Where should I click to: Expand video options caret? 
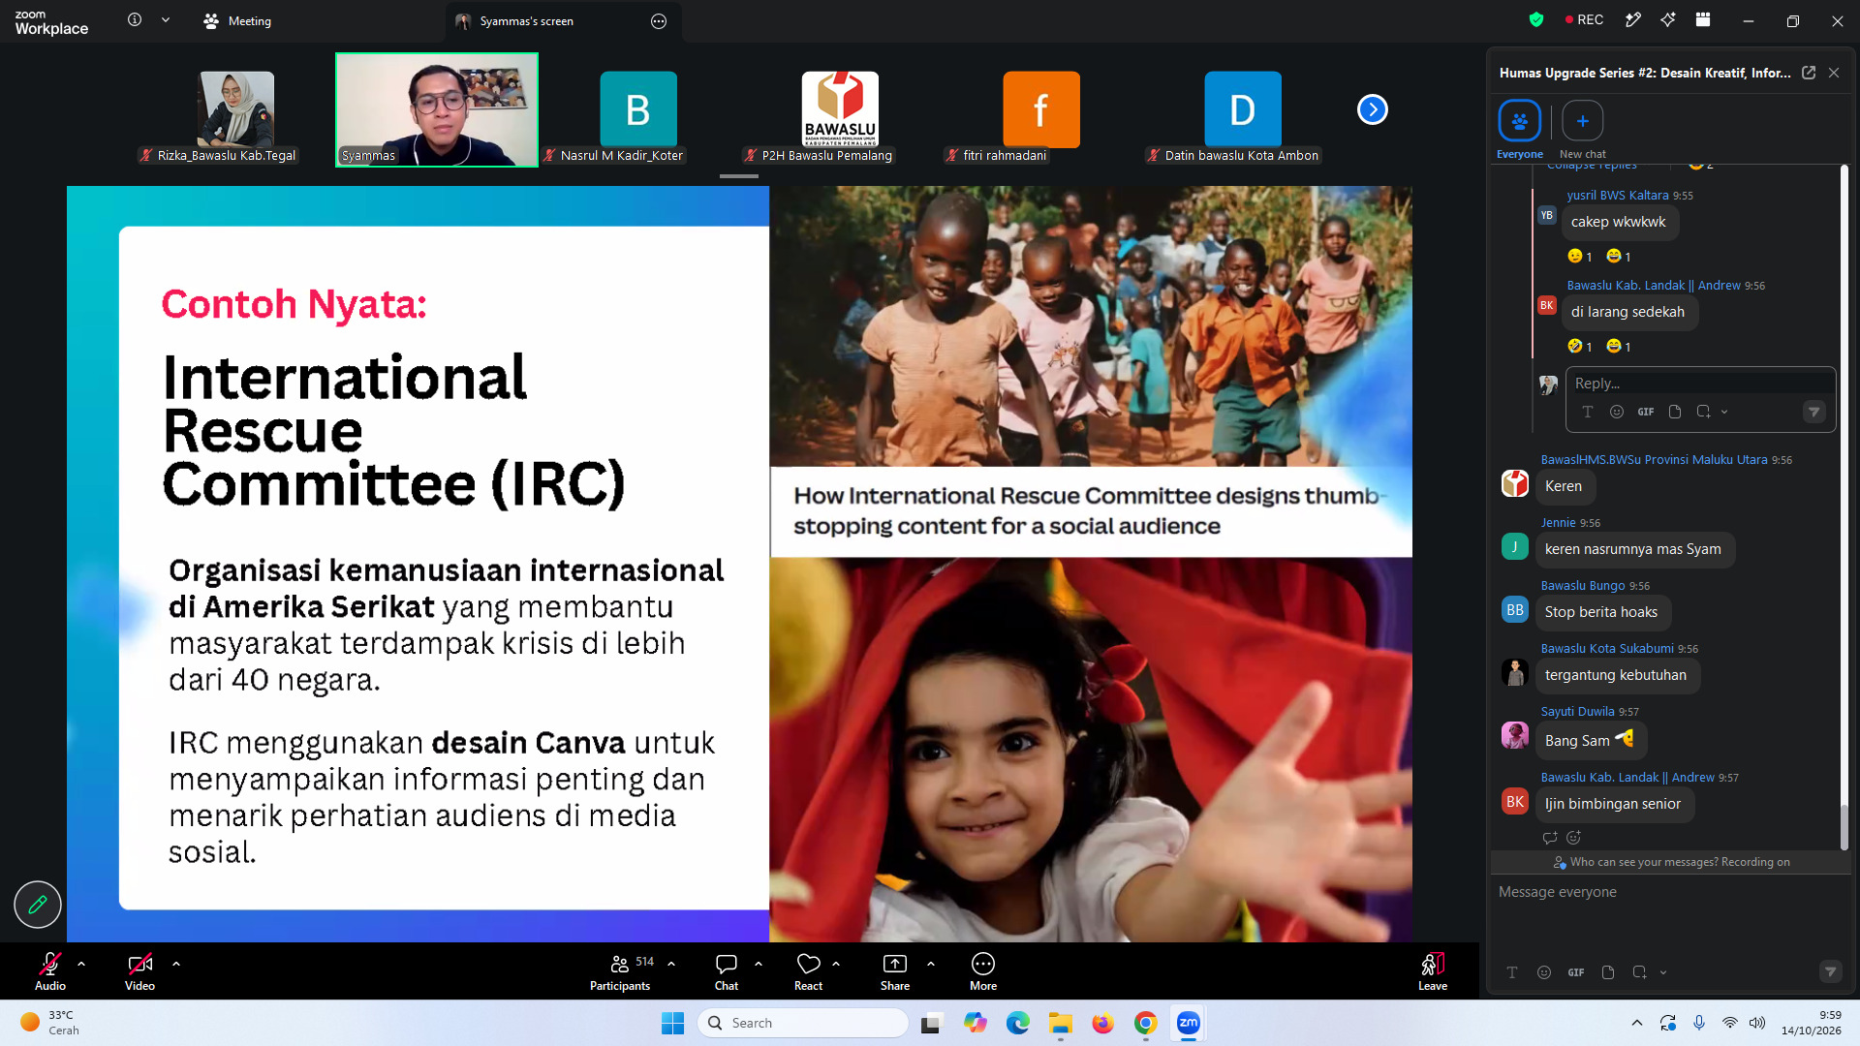[x=176, y=964]
